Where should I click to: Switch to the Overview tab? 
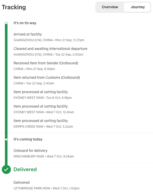pos(110,7)
